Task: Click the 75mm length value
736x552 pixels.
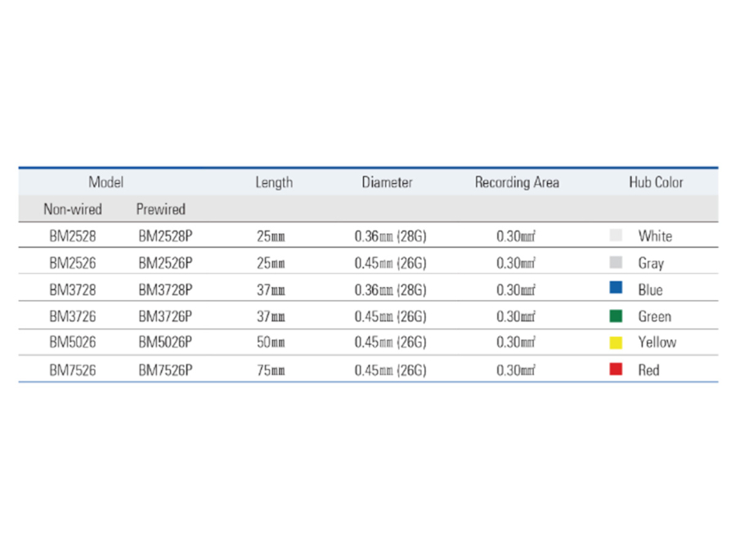Action: click(x=271, y=370)
